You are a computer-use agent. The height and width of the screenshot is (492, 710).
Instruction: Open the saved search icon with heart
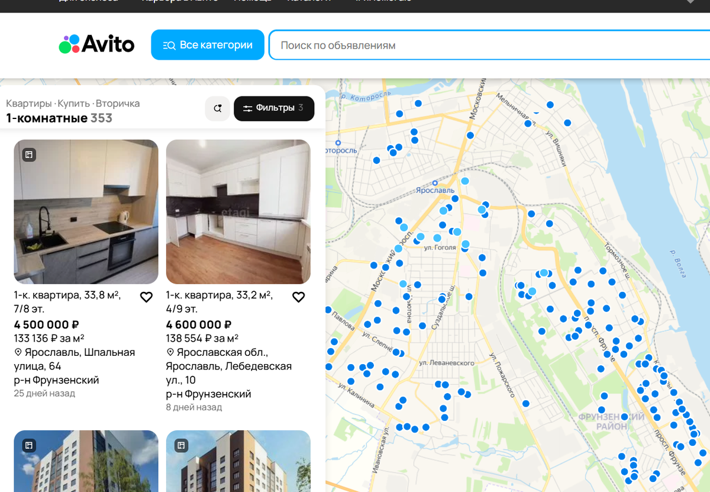coord(217,108)
